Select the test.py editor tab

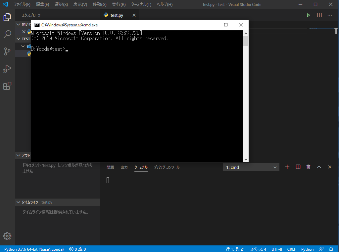pos(117,15)
